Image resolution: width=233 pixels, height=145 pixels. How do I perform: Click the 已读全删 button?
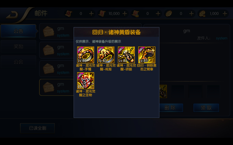point(37,128)
